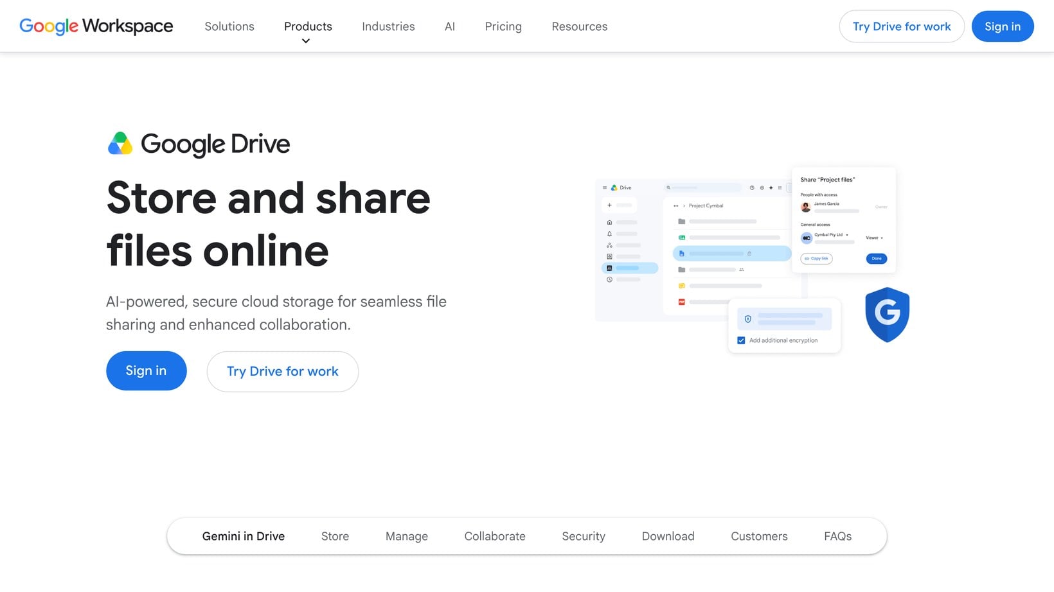
Task: Open the Download tab
Action: 668,536
